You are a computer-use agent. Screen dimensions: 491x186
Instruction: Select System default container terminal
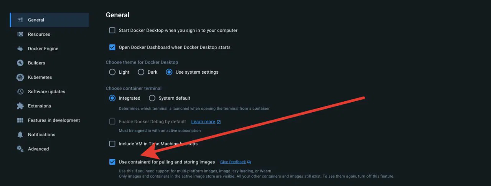(x=152, y=98)
